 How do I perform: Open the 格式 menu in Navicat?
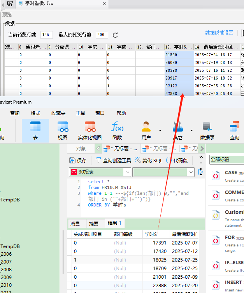[35, 113]
